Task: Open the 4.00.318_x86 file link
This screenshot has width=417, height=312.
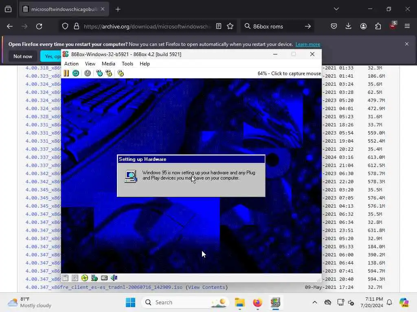Action: [x=43, y=68]
